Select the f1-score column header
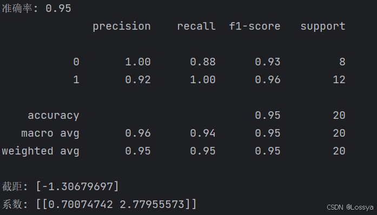Image resolution: width=377 pixels, height=215 pixels. coord(255,26)
